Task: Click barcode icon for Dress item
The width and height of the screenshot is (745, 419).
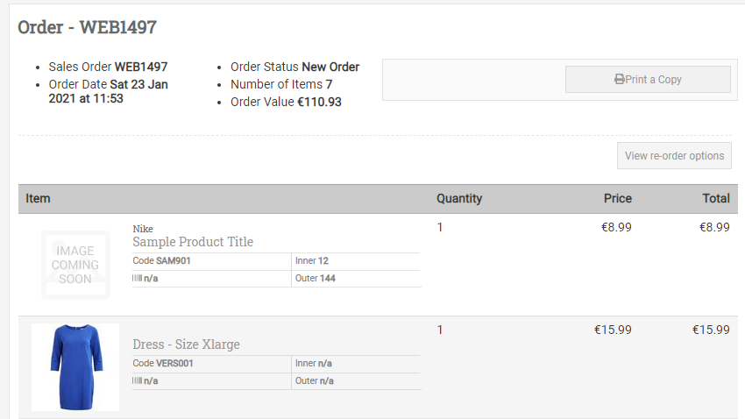Action: (x=137, y=380)
